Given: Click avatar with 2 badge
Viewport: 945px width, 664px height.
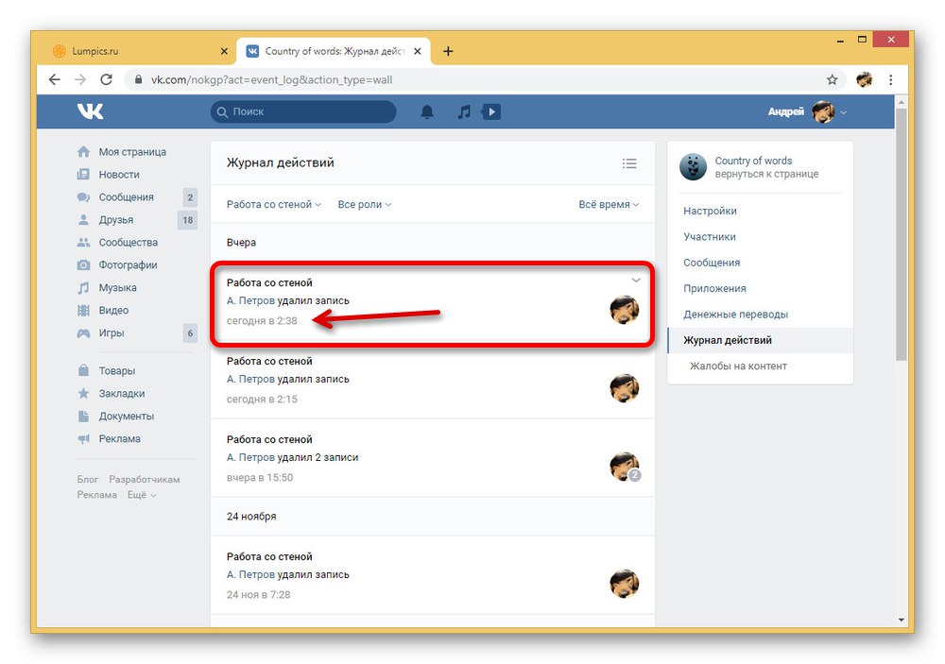Looking at the screenshot, I should [x=624, y=467].
